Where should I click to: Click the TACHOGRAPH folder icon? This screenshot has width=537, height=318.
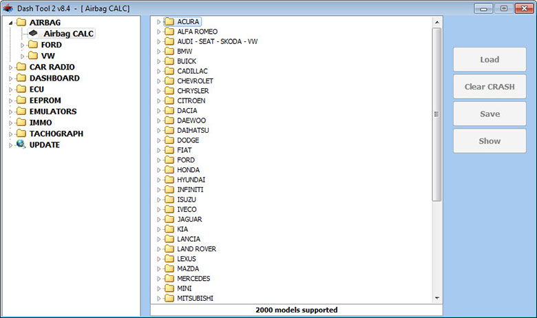[x=21, y=134]
